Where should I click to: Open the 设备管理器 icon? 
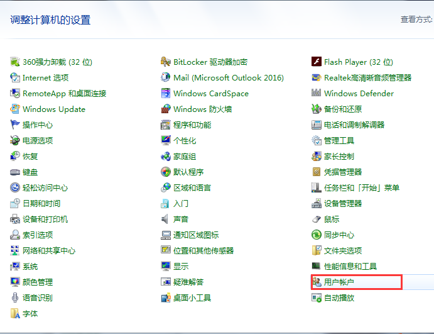coord(317,203)
